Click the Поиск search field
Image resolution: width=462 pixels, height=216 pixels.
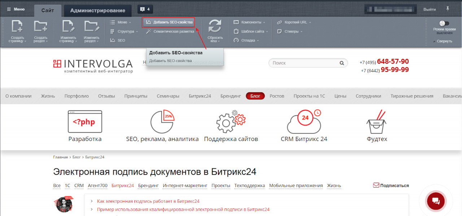[x=308, y=63]
